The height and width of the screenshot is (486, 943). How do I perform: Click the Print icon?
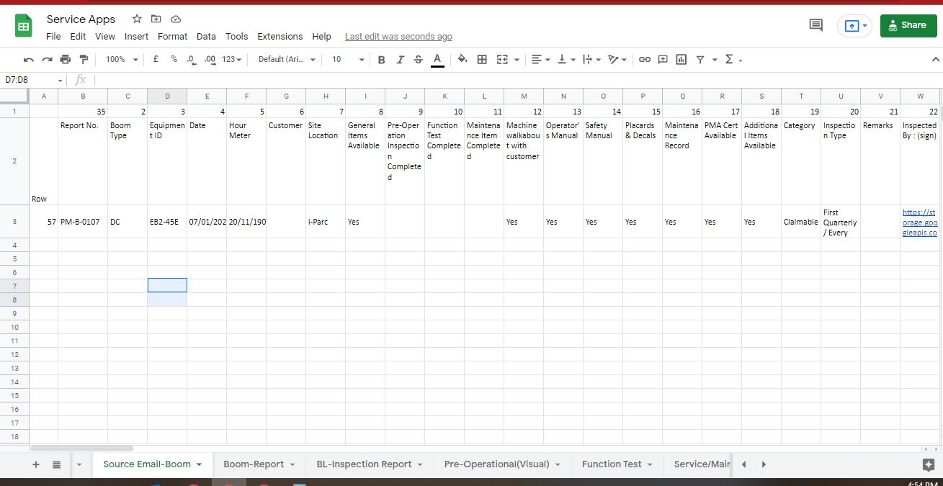(x=66, y=60)
